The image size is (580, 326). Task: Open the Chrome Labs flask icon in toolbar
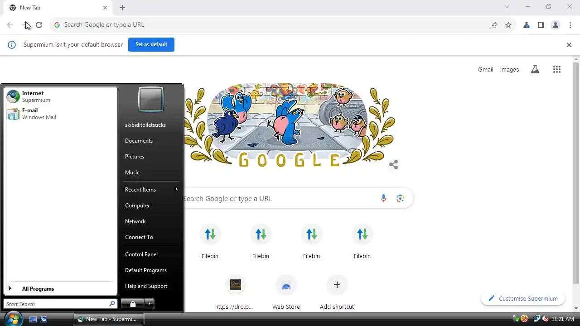(527, 25)
